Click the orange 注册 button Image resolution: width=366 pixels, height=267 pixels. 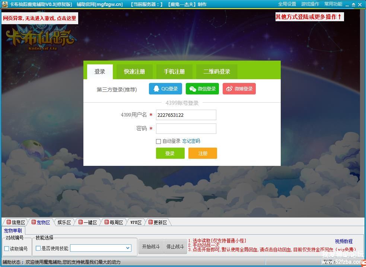tap(203, 153)
